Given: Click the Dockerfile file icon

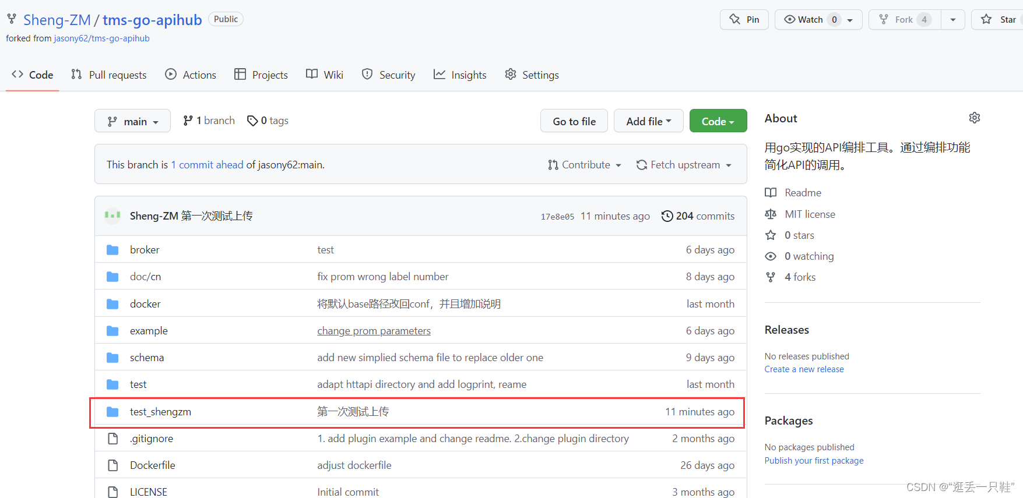Looking at the screenshot, I should pos(113,465).
